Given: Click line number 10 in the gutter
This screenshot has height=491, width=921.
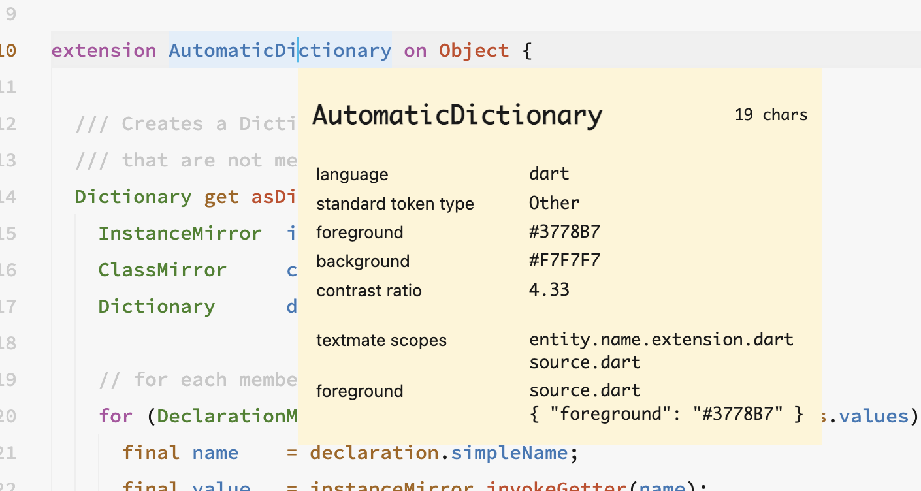Looking at the screenshot, I should (x=9, y=50).
